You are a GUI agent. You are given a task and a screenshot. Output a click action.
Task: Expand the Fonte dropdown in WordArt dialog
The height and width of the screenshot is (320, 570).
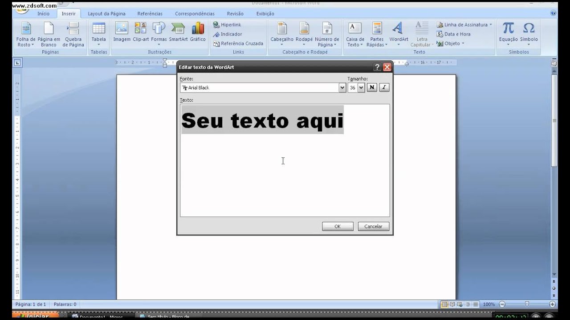(342, 88)
